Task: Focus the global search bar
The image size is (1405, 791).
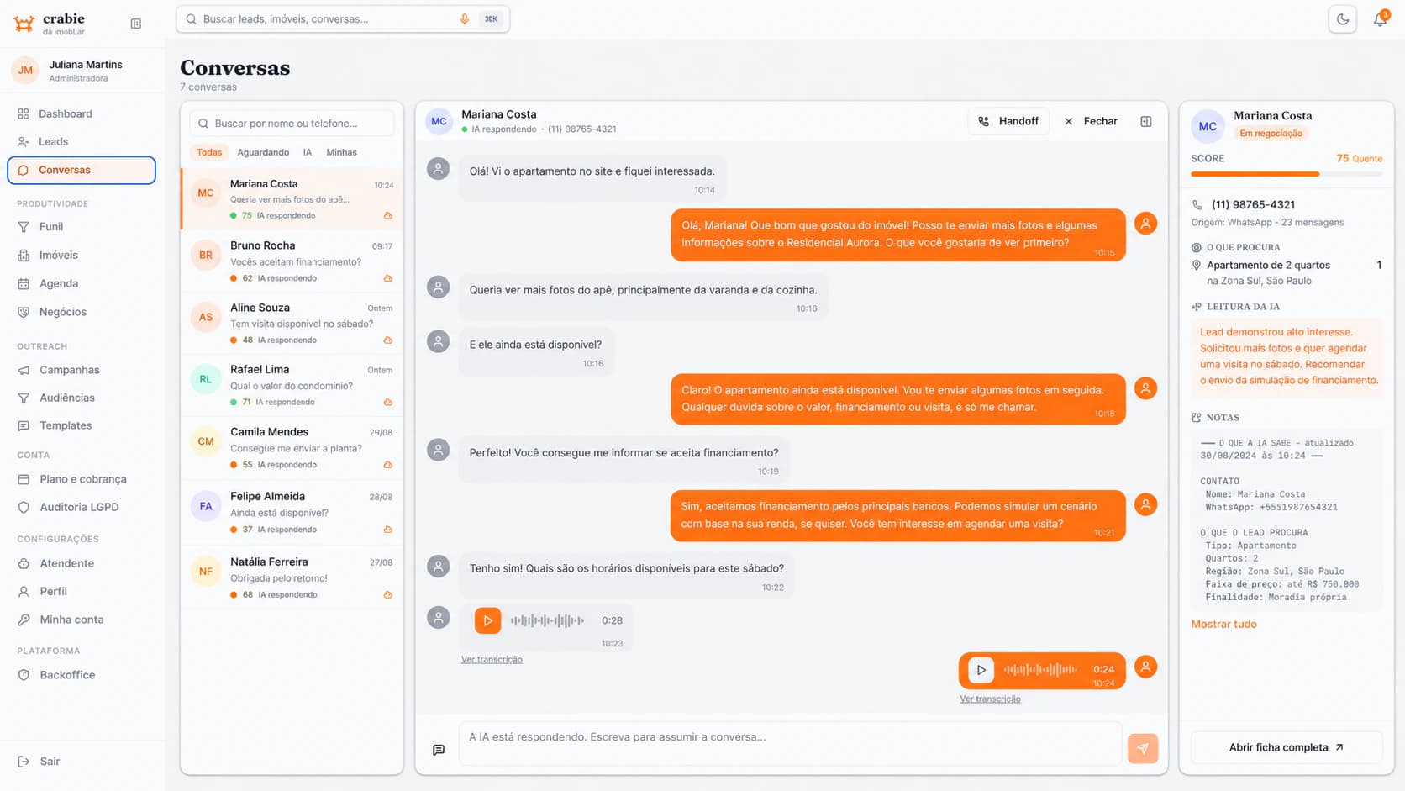Action: point(343,18)
